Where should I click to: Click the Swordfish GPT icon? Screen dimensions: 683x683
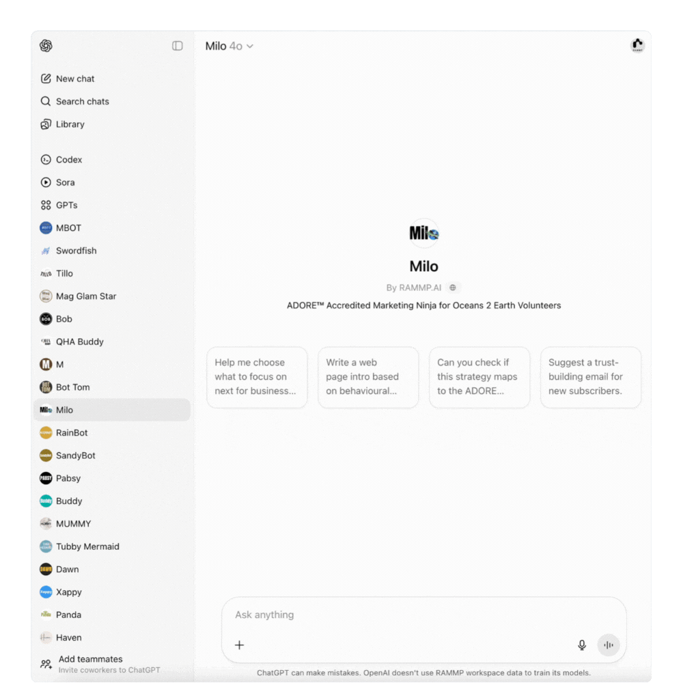[x=46, y=251]
